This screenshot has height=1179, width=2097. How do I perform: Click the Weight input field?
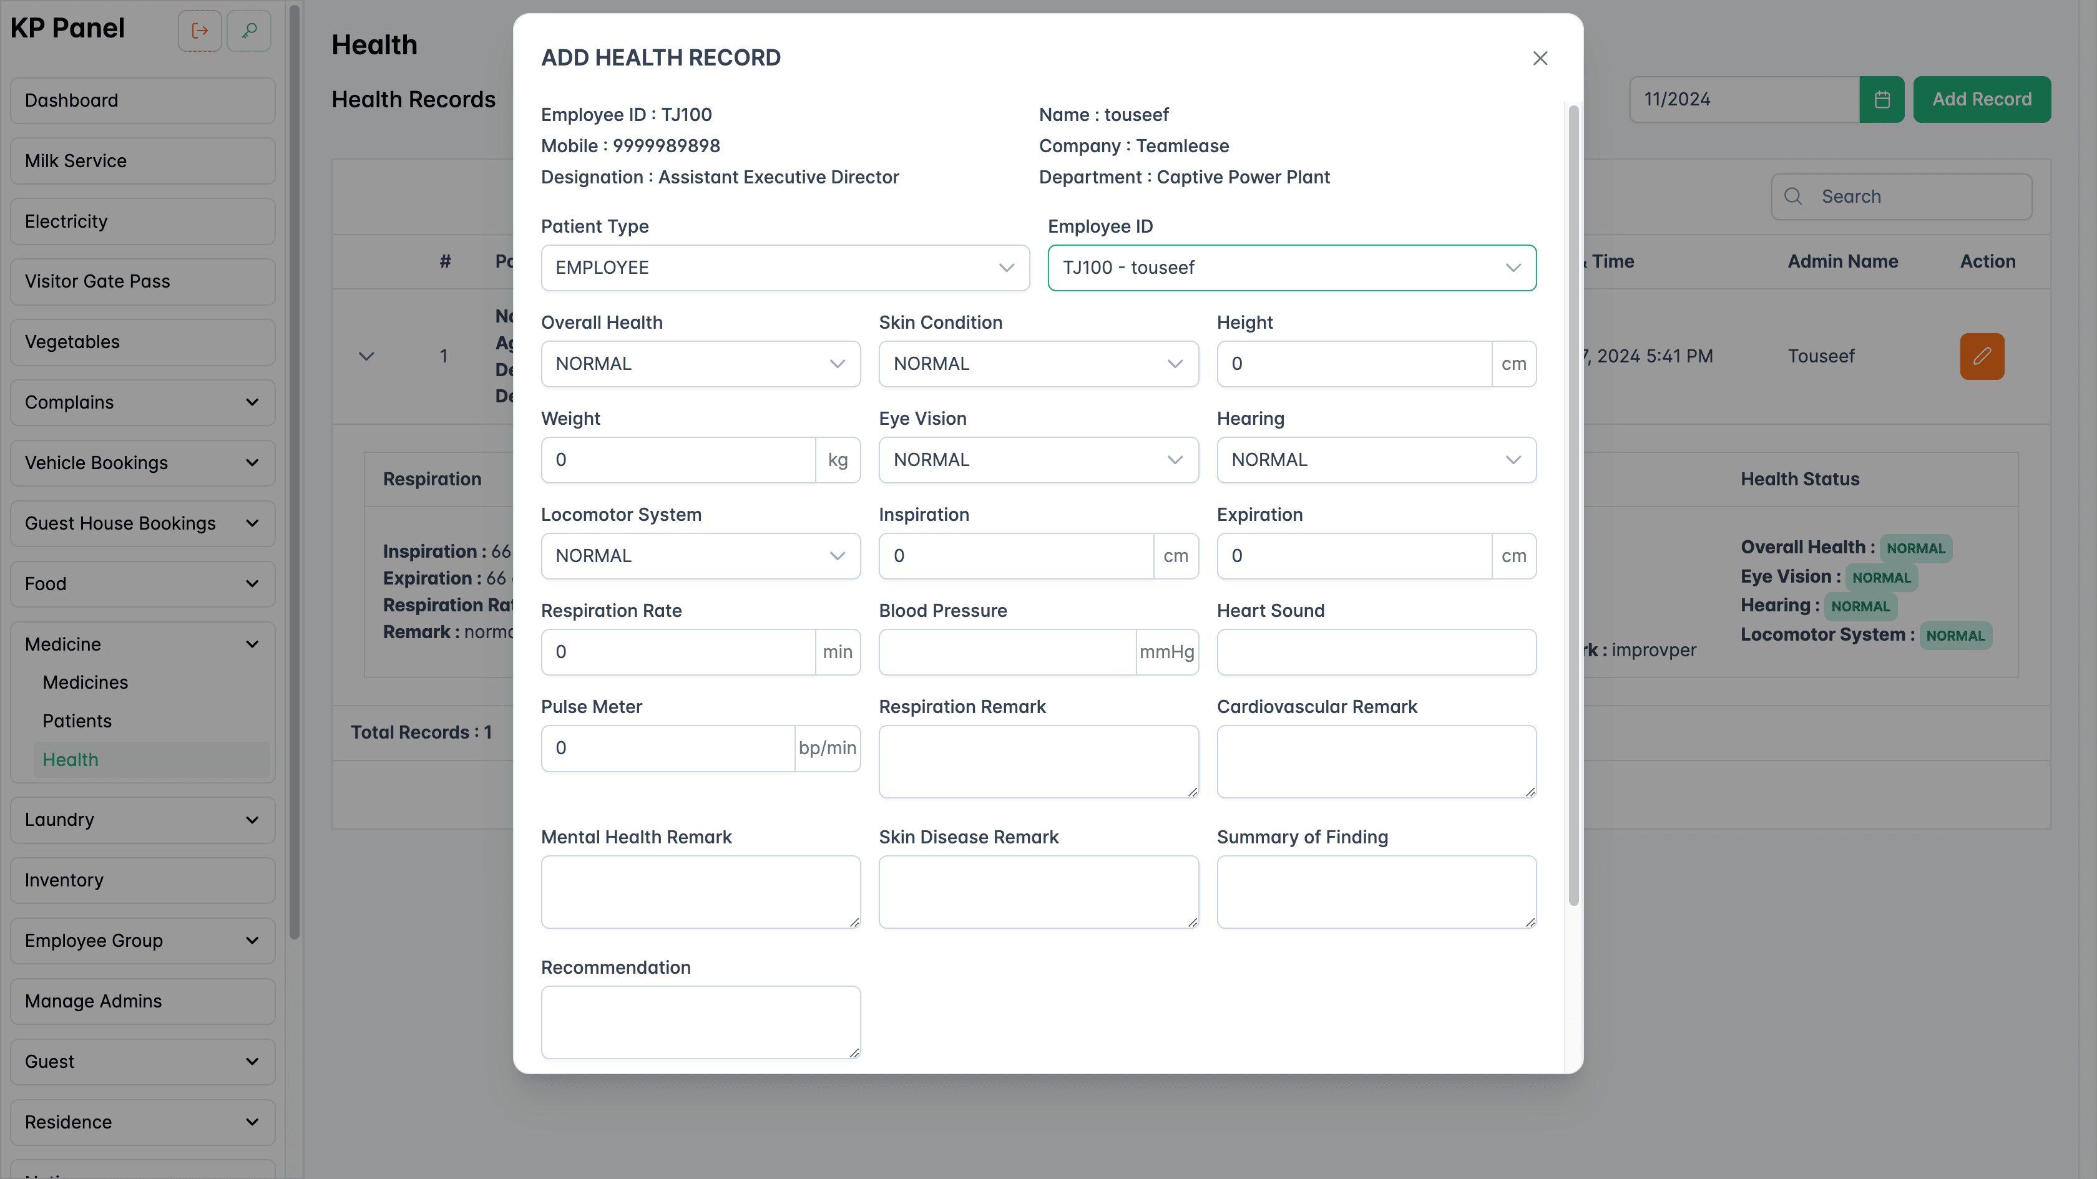coord(678,460)
